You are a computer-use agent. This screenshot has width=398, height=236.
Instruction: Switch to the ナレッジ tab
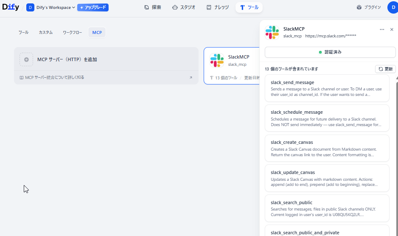coord(218,7)
